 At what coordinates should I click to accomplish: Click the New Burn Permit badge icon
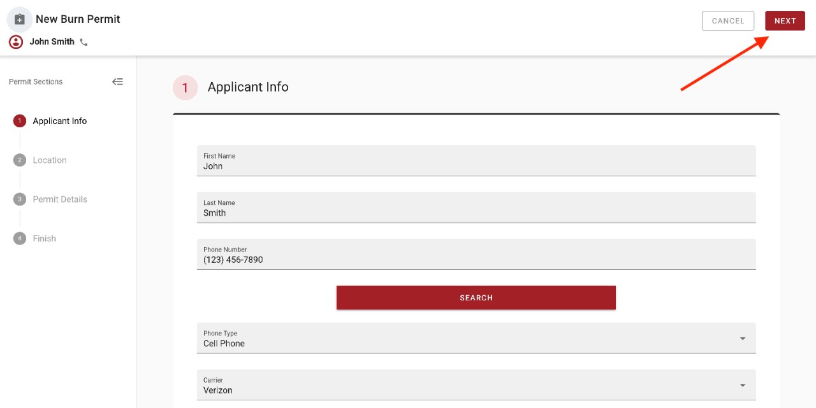[x=19, y=18]
